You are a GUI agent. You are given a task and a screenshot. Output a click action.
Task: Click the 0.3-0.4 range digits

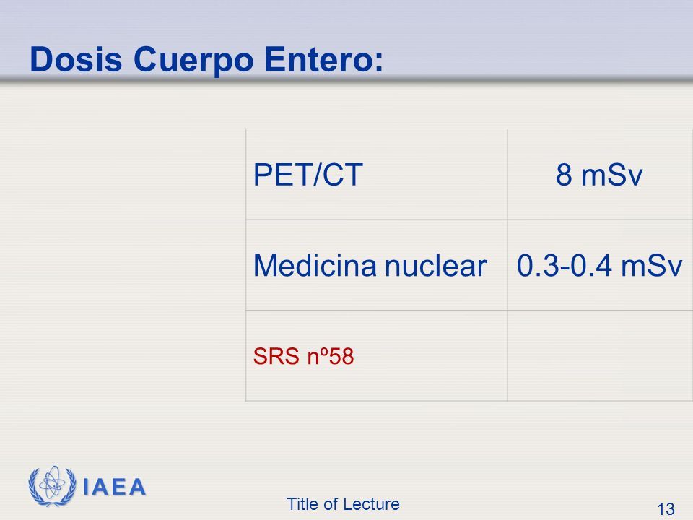pyautogui.click(x=565, y=265)
